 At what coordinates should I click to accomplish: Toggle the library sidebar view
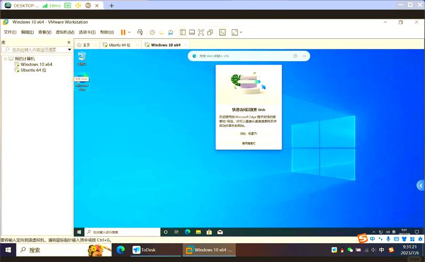click(x=182, y=32)
